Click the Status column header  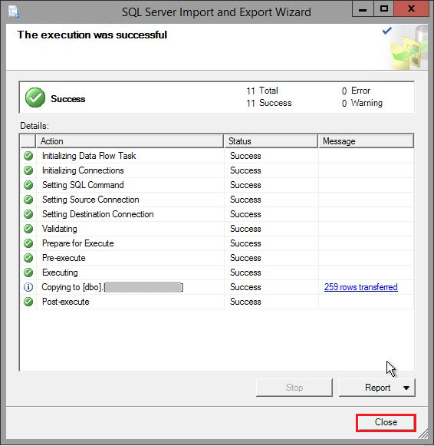[x=271, y=141]
